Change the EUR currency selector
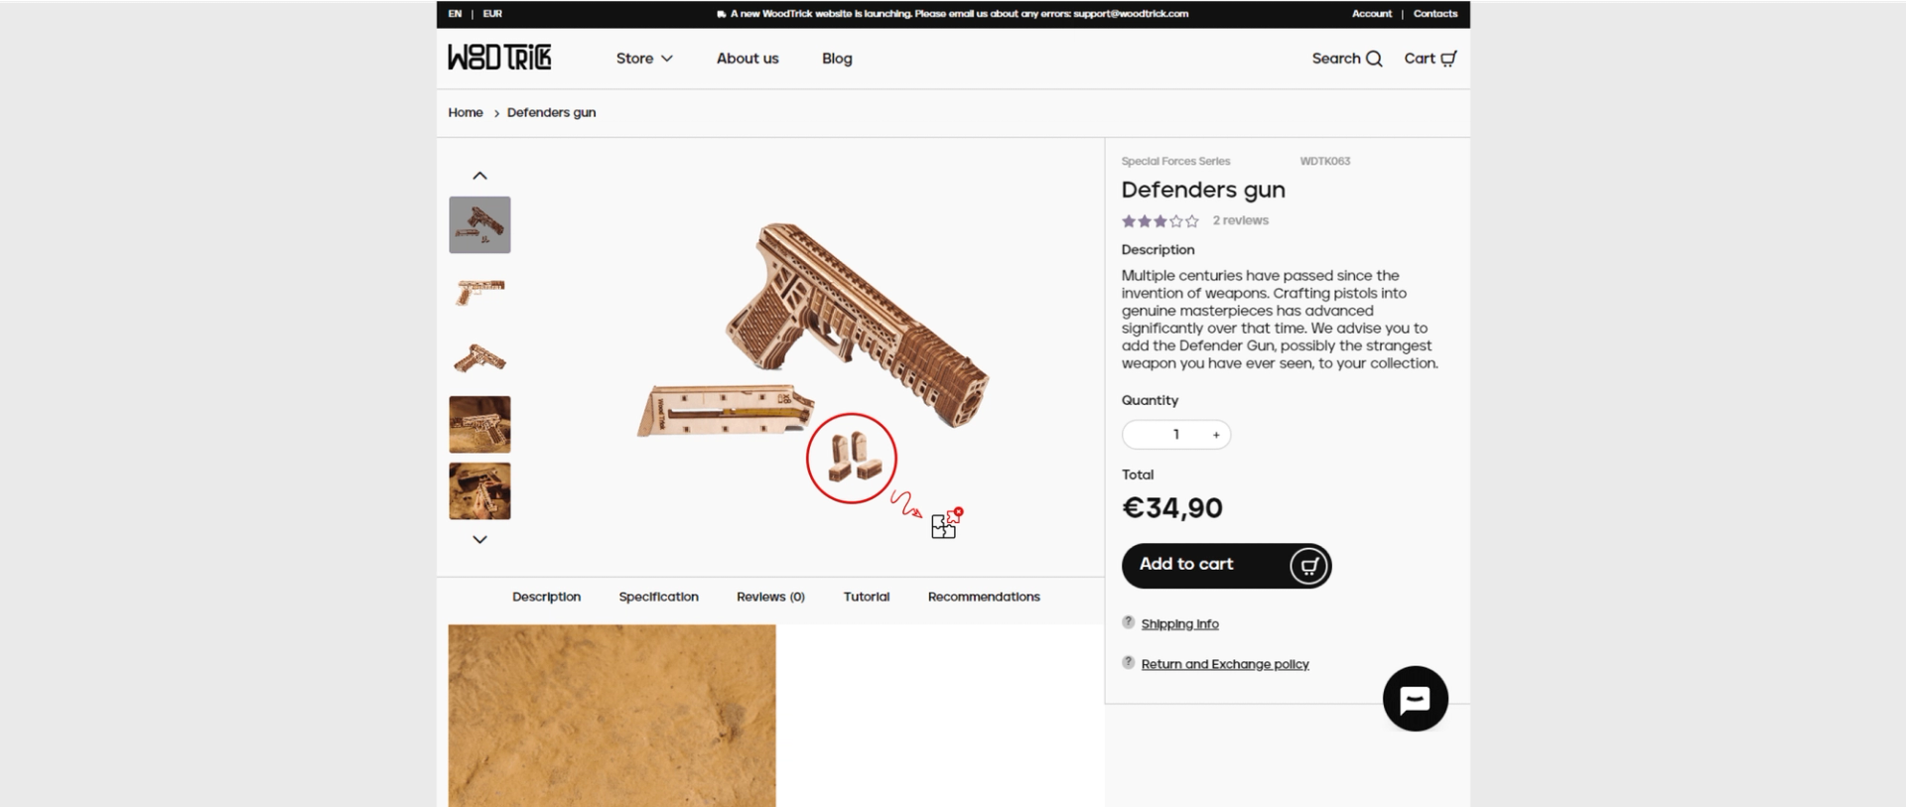1906x807 pixels. (x=492, y=14)
